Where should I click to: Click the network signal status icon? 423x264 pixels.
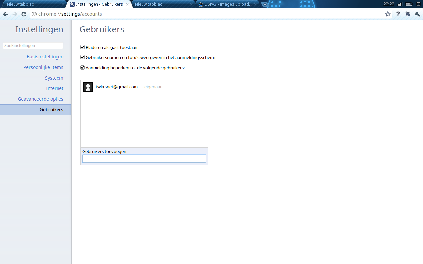[400, 4]
